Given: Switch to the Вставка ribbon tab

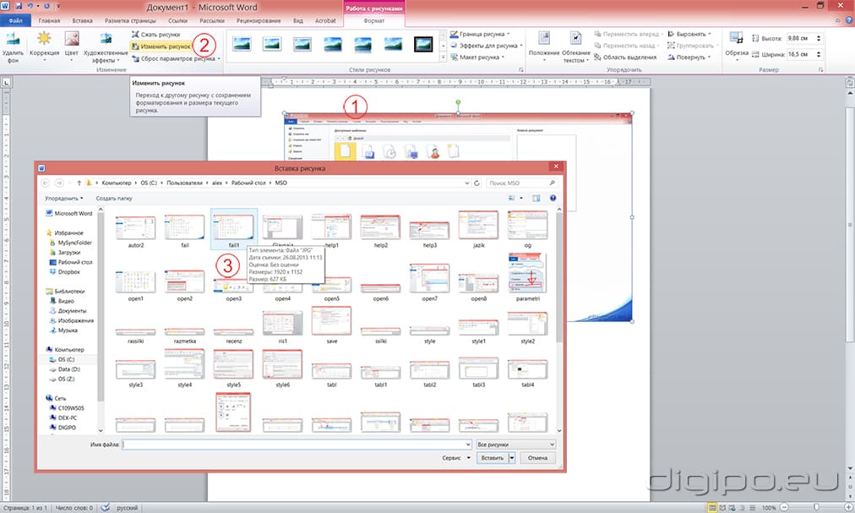Looking at the screenshot, I should pos(83,18).
